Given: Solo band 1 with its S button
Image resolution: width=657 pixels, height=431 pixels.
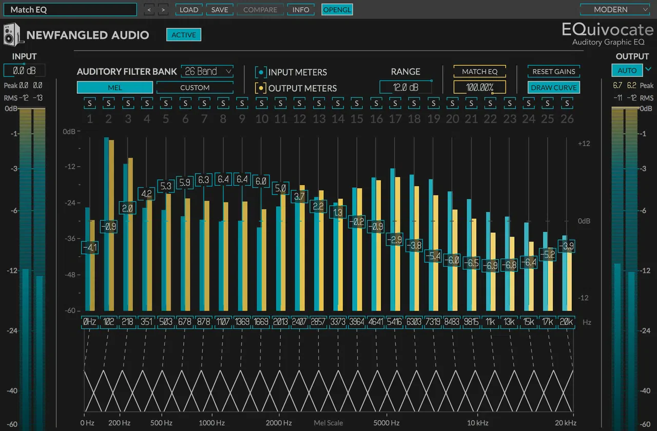Looking at the screenshot, I should click(89, 103).
